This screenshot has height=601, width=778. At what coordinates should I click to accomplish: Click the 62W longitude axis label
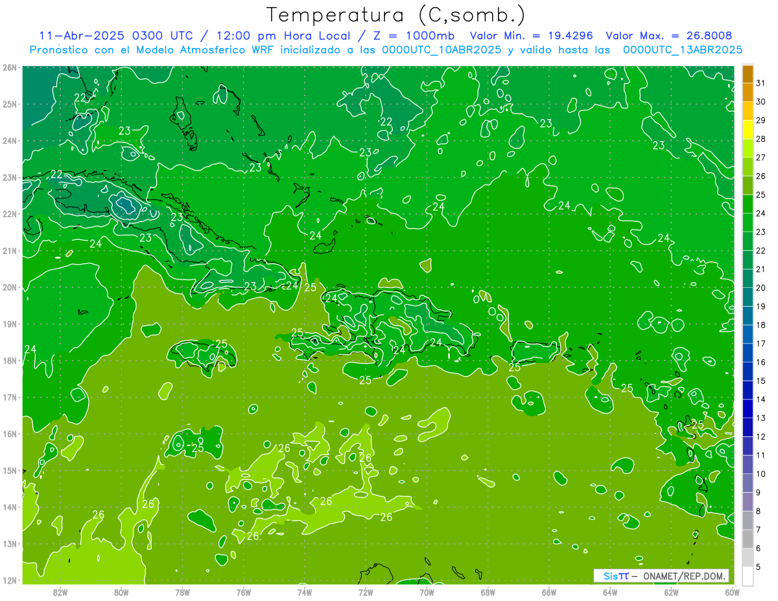point(671,591)
